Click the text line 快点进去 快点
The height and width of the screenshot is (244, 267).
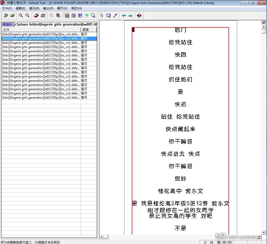(180, 154)
